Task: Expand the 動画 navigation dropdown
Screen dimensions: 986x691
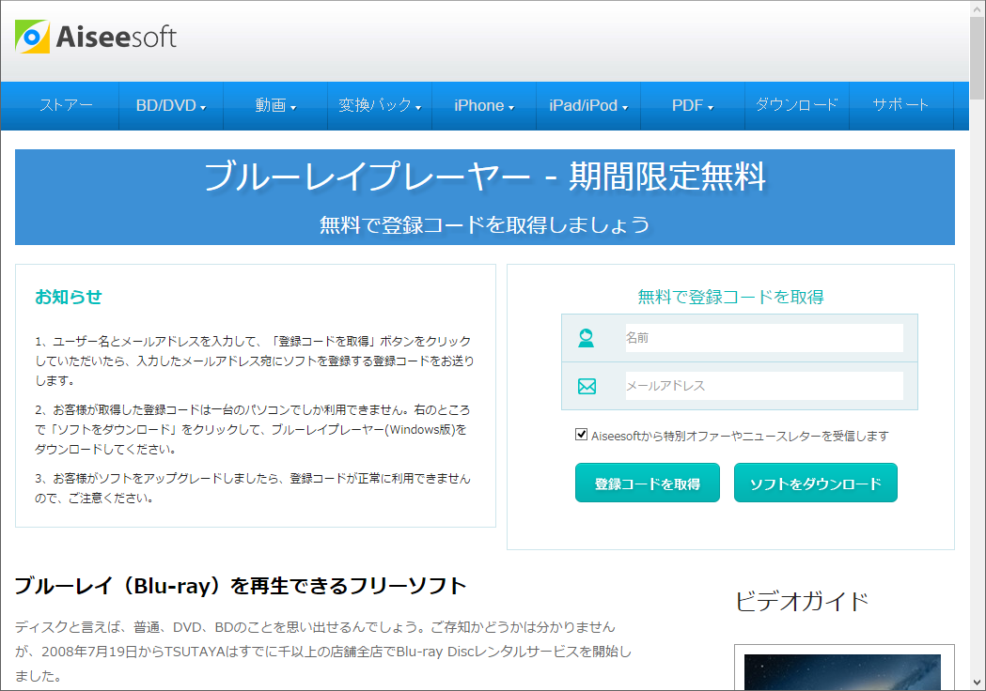Action: tap(274, 105)
